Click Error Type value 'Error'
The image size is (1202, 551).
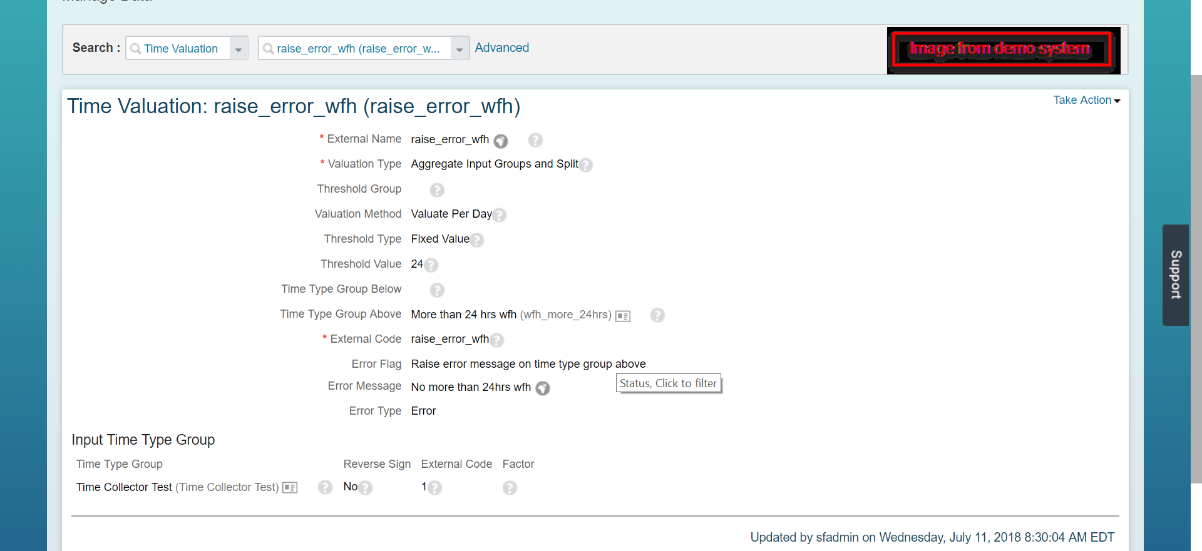point(424,411)
